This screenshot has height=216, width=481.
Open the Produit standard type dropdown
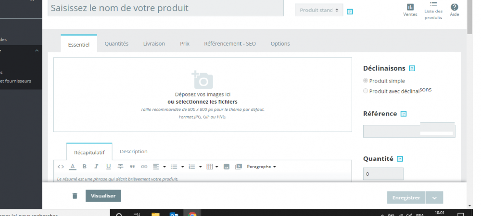319,10
